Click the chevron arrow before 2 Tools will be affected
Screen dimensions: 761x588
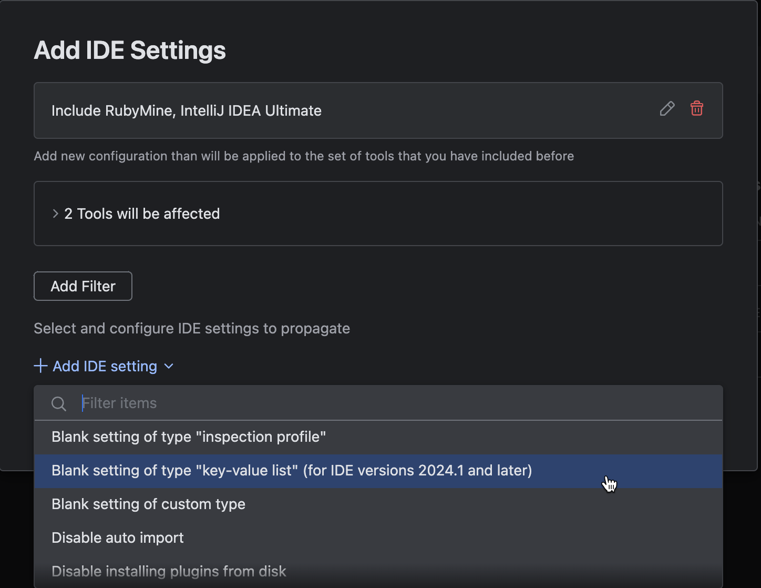click(55, 214)
